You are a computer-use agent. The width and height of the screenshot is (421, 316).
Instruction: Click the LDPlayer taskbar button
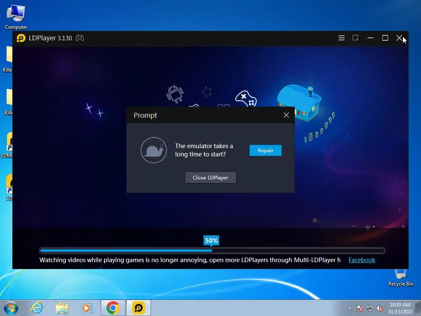pyautogui.click(x=139, y=308)
